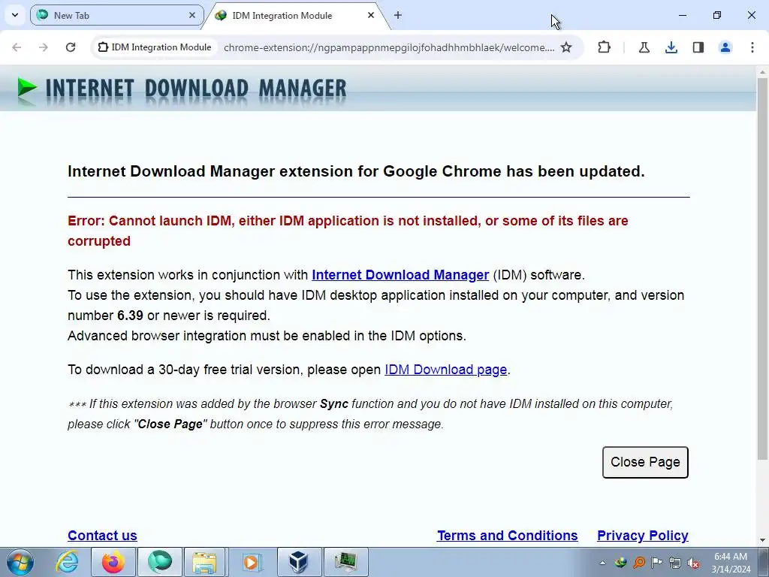Open the IDM Download page link
The width and height of the screenshot is (769, 577).
pyautogui.click(x=445, y=370)
